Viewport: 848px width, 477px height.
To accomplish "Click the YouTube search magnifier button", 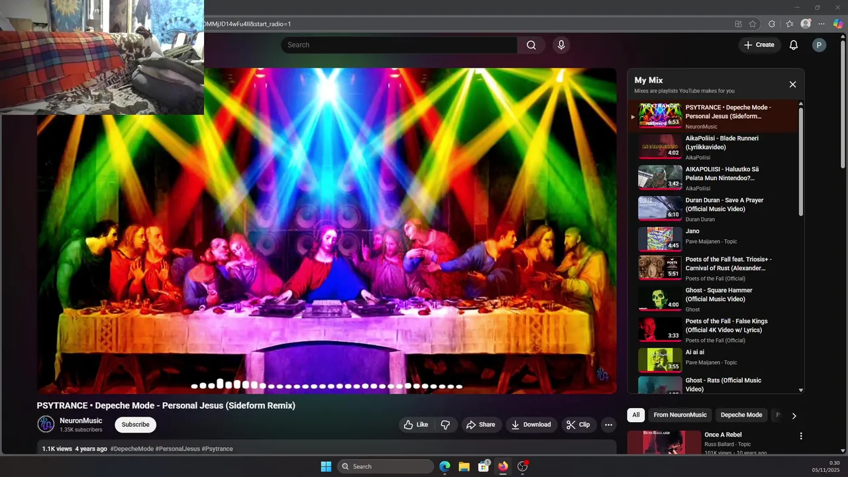I will click(531, 45).
